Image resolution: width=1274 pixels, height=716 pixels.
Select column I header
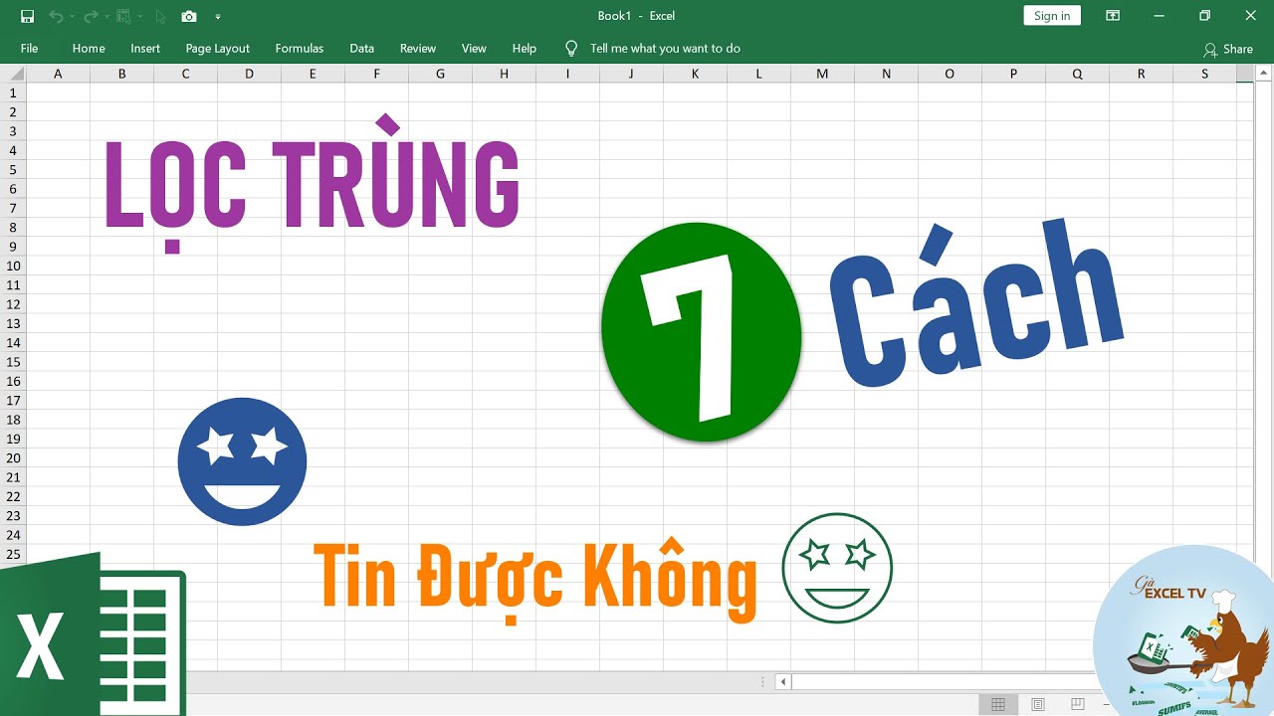coord(567,74)
